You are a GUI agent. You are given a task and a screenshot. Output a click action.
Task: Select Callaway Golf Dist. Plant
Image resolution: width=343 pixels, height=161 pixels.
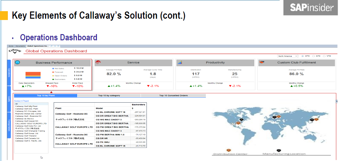31,109
